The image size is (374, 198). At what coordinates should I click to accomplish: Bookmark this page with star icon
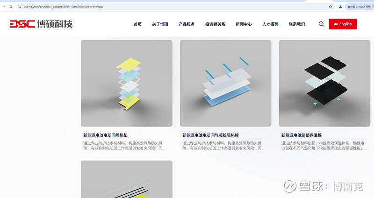[x=331, y=7]
